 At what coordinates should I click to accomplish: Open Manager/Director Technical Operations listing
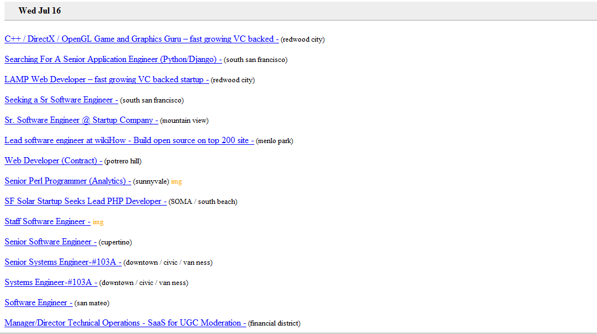pos(125,323)
